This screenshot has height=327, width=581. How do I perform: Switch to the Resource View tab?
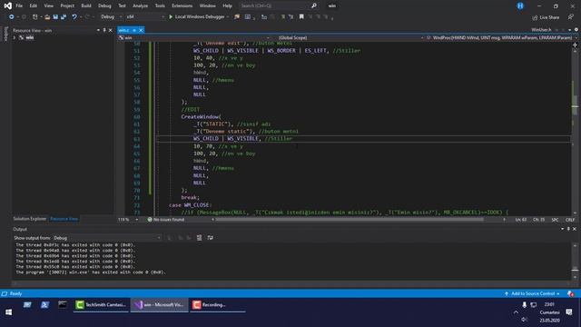(x=64, y=219)
